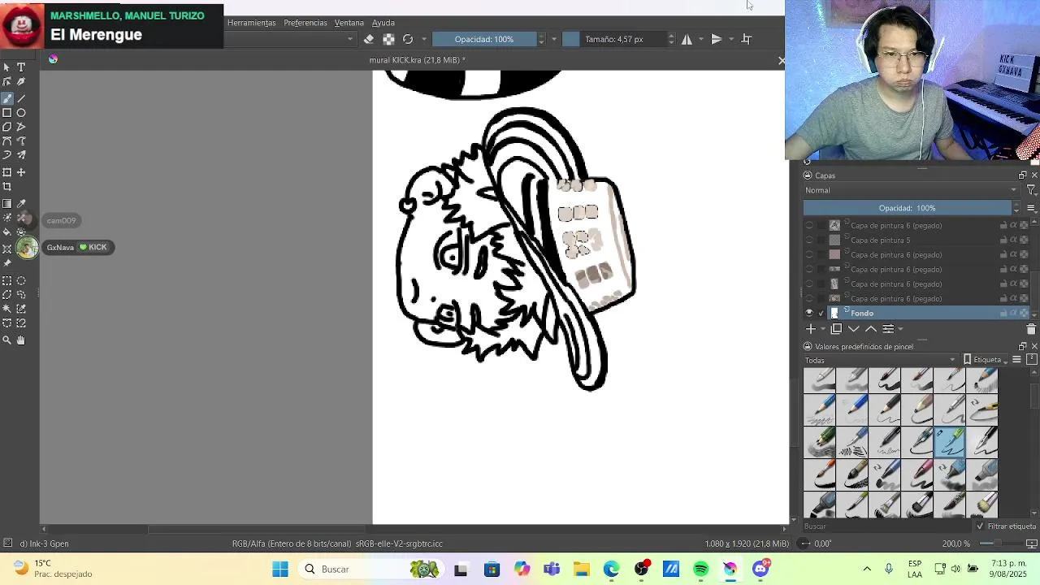Open the Capas panel hamburger menu
This screenshot has width=1040, height=585.
(1031, 208)
